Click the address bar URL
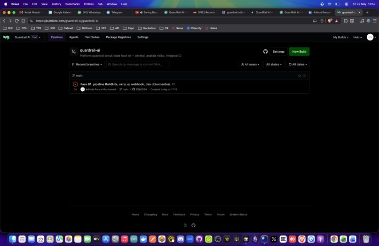 coord(67,21)
